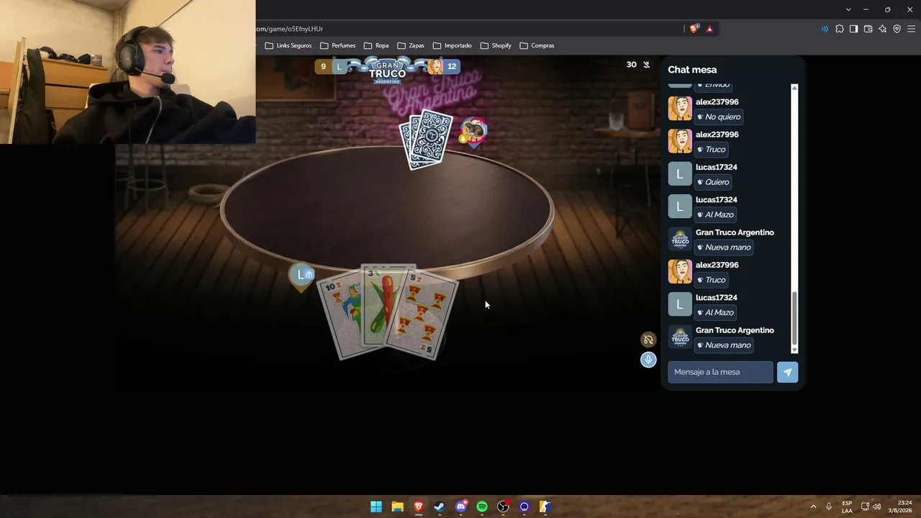
Task: Click the last 'Nueva mano' system message
Action: tap(724, 345)
